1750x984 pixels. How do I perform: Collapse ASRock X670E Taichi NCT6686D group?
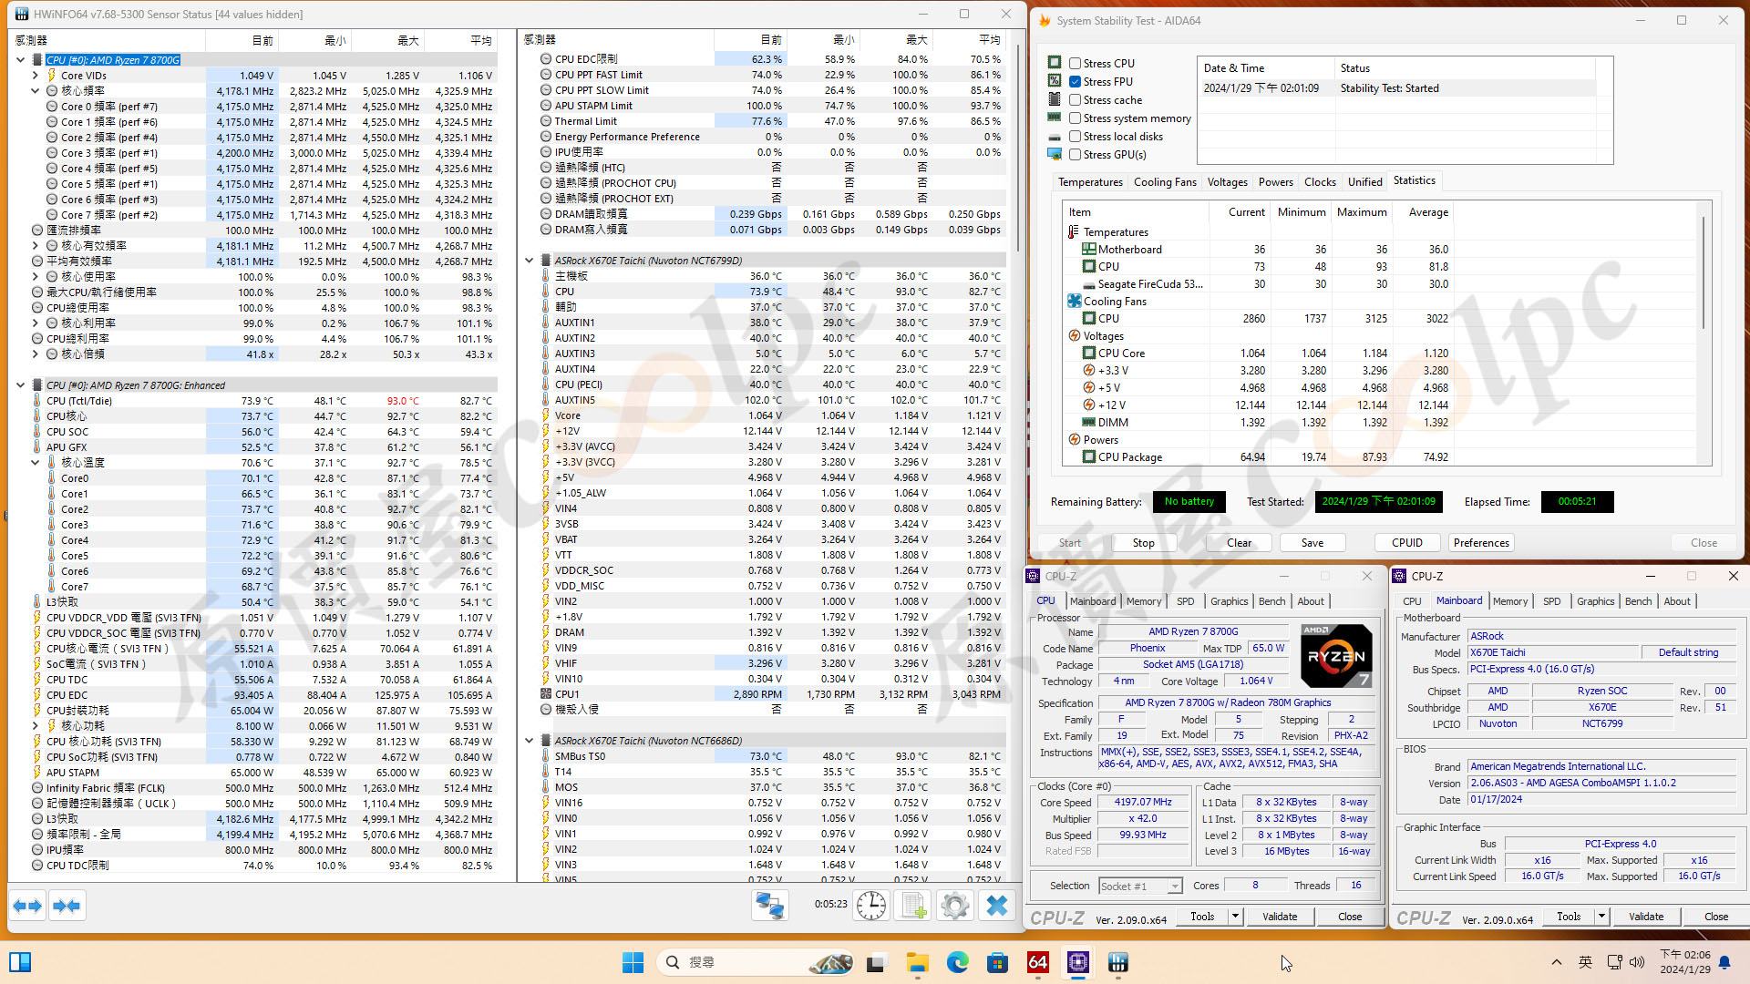click(529, 741)
